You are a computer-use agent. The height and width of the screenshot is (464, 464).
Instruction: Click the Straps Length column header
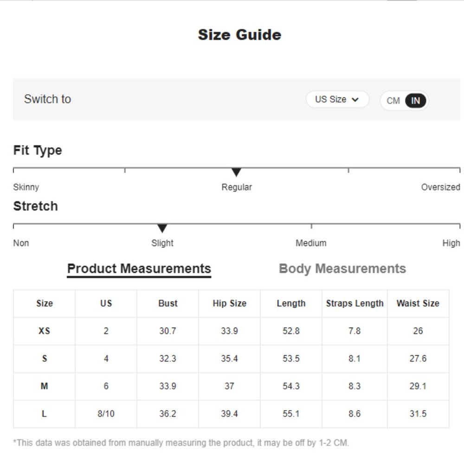[x=354, y=303]
